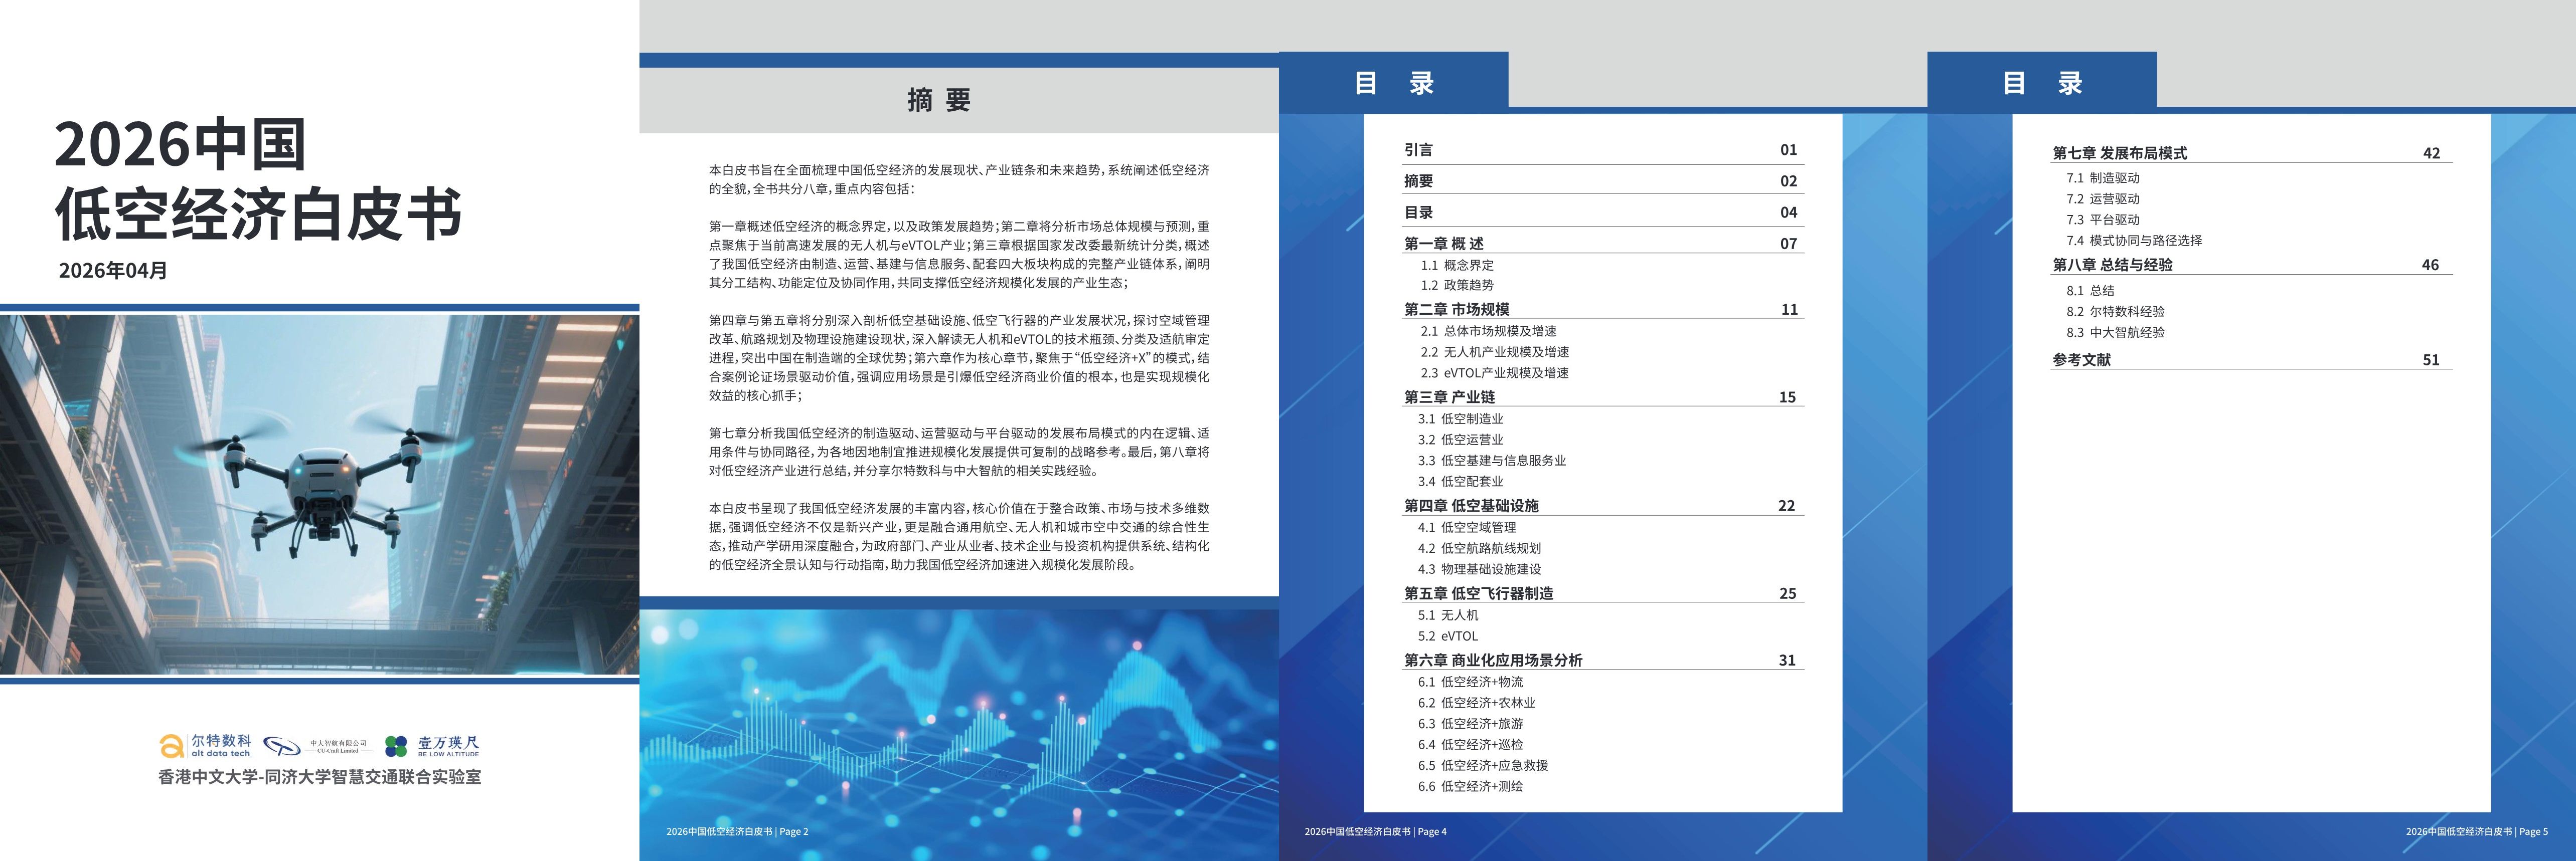Open 6.2 低空经济+农林业 entry
Viewport: 2576px width, 861px height.
[x=1477, y=703]
